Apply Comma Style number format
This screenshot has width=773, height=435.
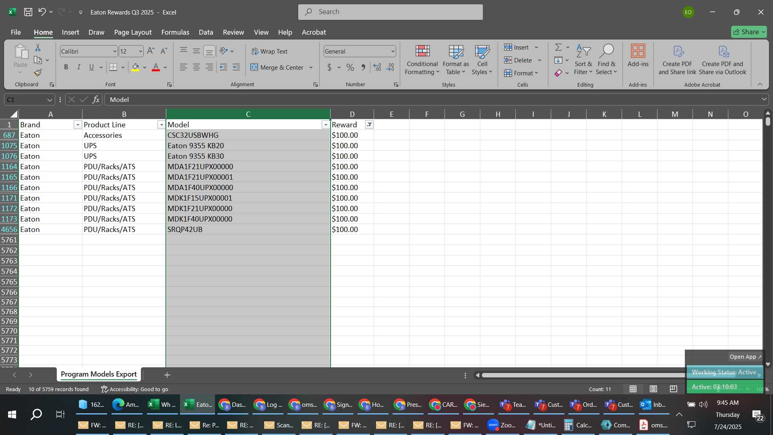point(363,68)
